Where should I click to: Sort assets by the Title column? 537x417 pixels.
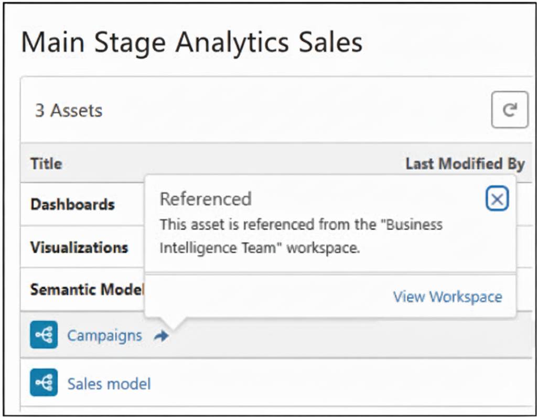pos(45,163)
